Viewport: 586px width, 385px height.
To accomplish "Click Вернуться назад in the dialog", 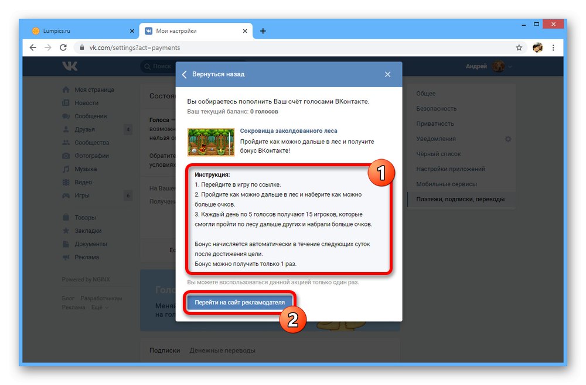I will [218, 74].
